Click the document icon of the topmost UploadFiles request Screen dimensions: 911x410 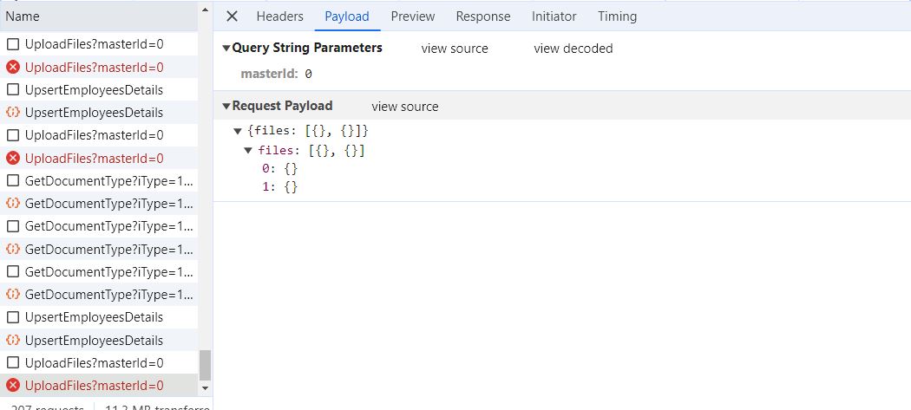(13, 44)
